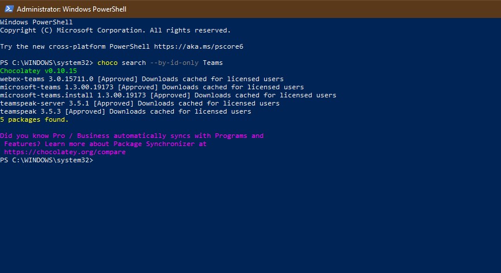Click the Administrator: Windows PowerShell window title

tap(72, 9)
